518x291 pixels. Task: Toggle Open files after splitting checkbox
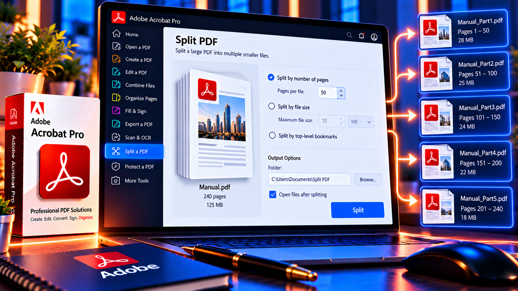pyautogui.click(x=273, y=195)
